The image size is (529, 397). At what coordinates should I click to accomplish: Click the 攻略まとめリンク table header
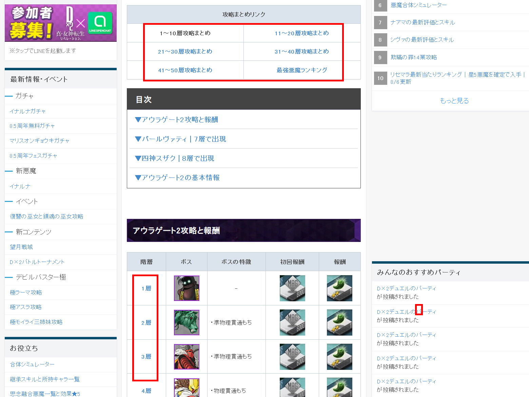pyautogui.click(x=244, y=14)
